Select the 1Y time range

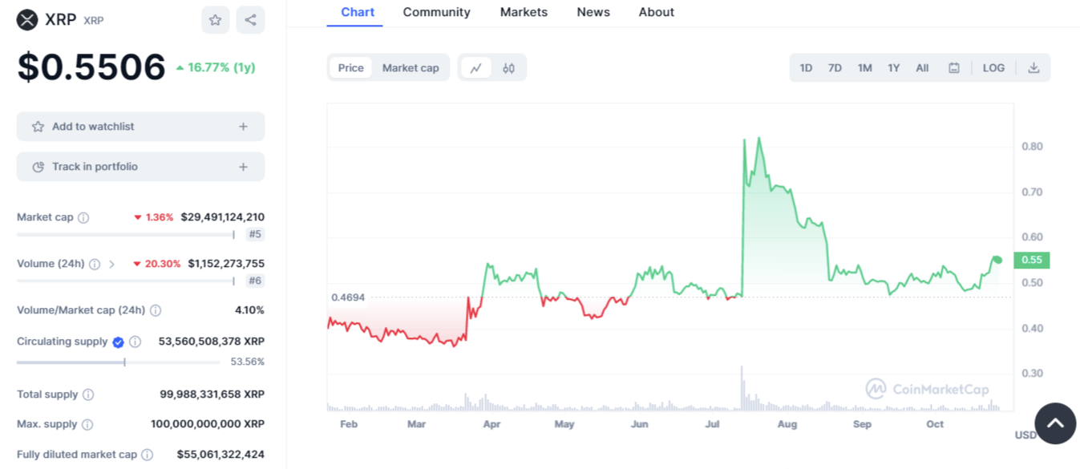coord(893,68)
